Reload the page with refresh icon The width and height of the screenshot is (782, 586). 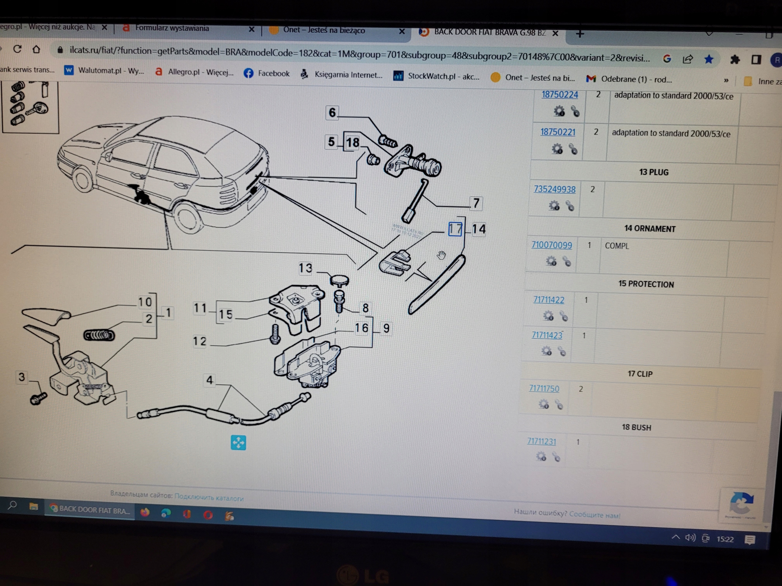tap(17, 49)
